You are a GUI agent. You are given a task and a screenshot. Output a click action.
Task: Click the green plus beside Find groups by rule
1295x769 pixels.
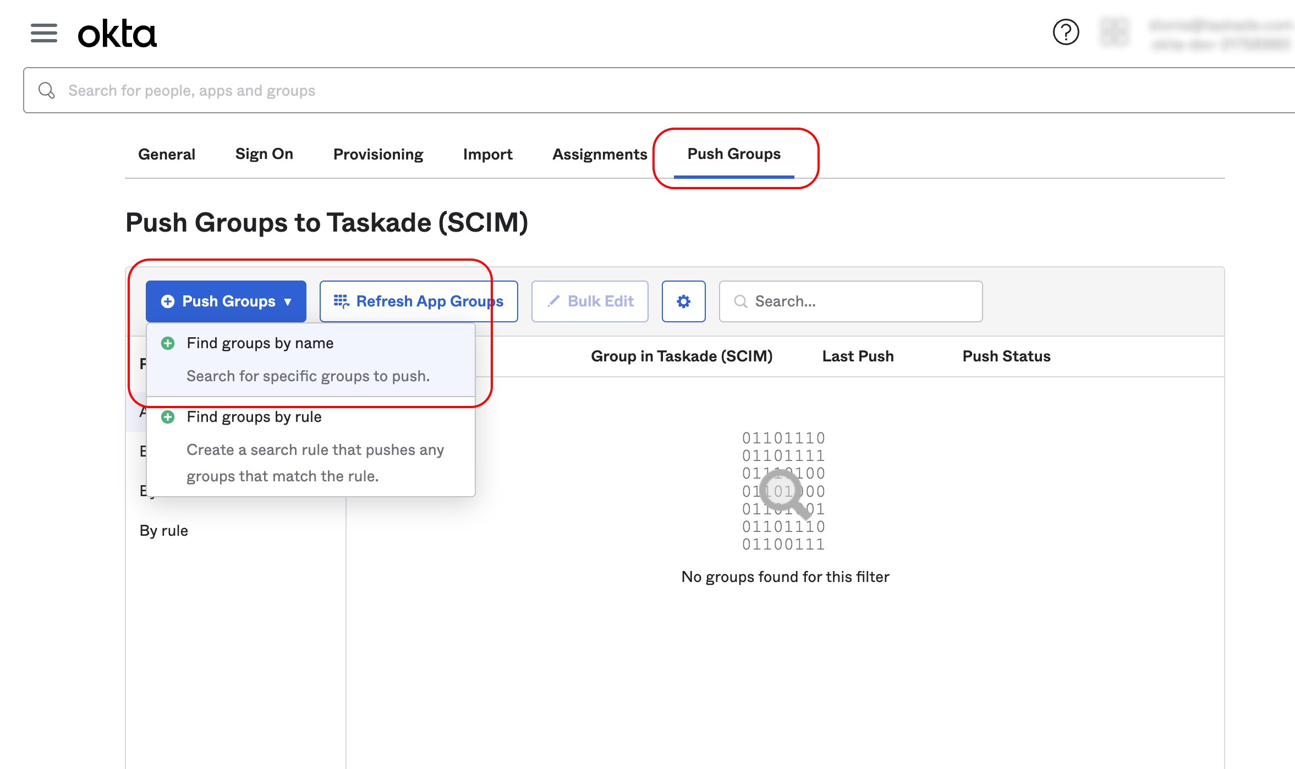pyautogui.click(x=168, y=418)
